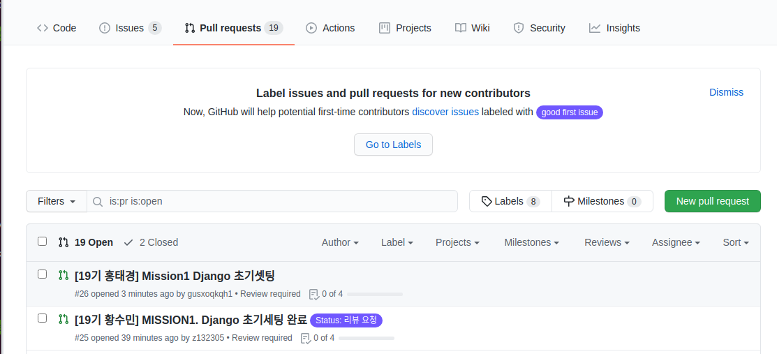
Task: Click the task checklist icon on PR #26
Action: click(314, 295)
